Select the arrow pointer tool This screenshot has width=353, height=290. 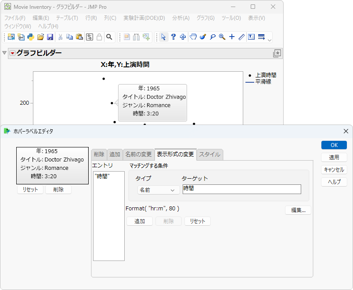point(164,37)
